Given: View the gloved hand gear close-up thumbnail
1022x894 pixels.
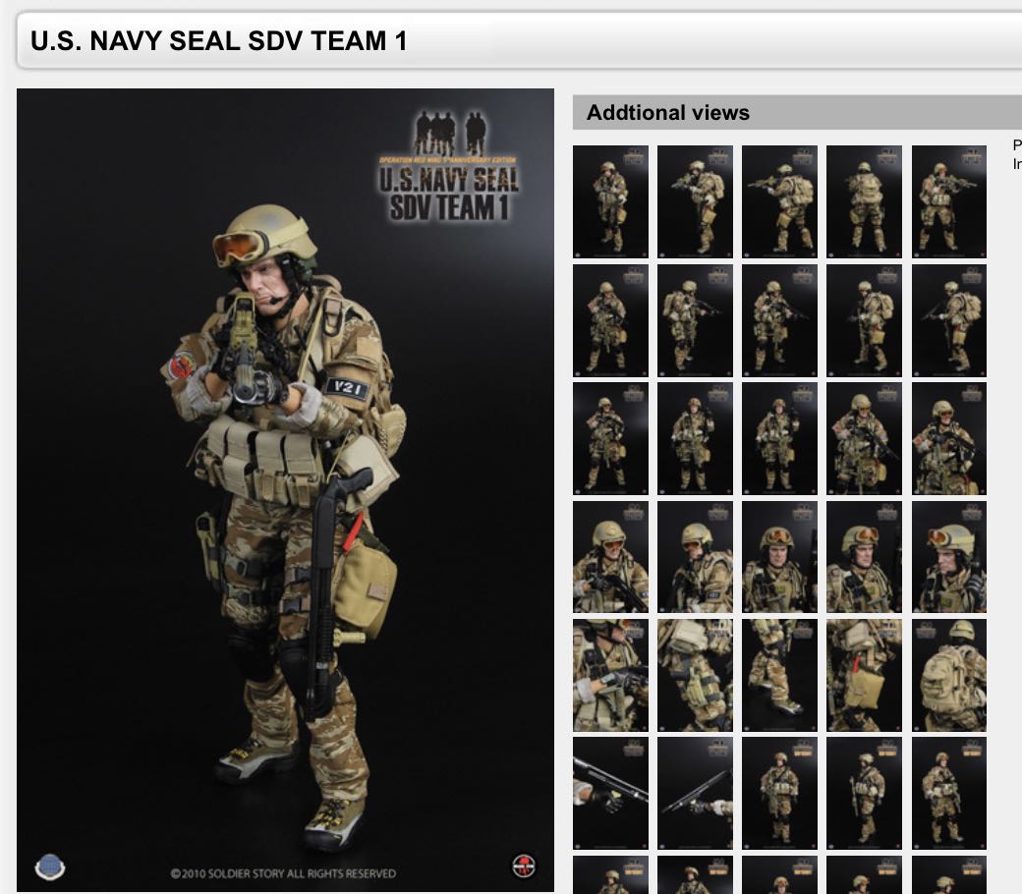Looking at the screenshot, I should coord(609,675).
